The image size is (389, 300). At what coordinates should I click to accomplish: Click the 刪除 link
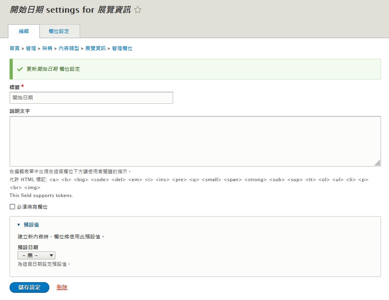(x=62, y=287)
